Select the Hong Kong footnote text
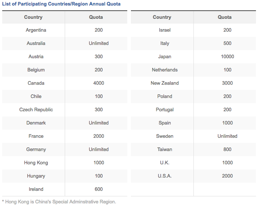 click(x=59, y=202)
